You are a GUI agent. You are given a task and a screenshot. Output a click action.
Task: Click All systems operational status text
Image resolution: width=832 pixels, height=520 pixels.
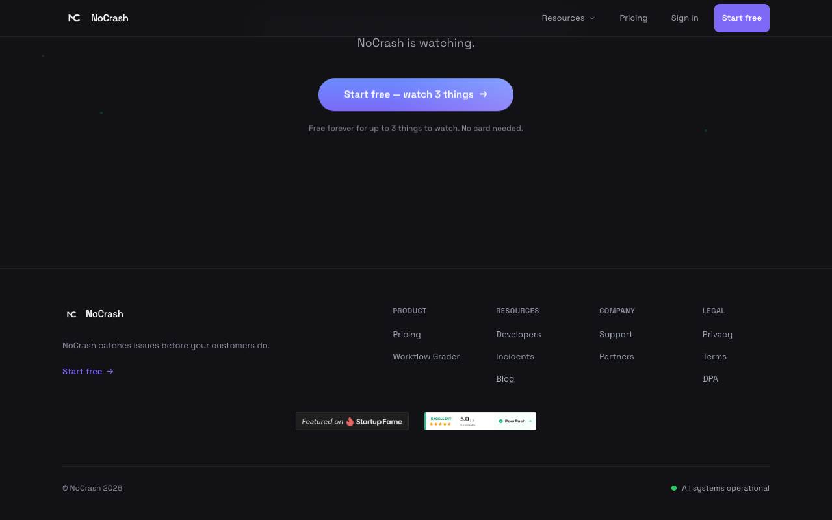click(x=725, y=488)
